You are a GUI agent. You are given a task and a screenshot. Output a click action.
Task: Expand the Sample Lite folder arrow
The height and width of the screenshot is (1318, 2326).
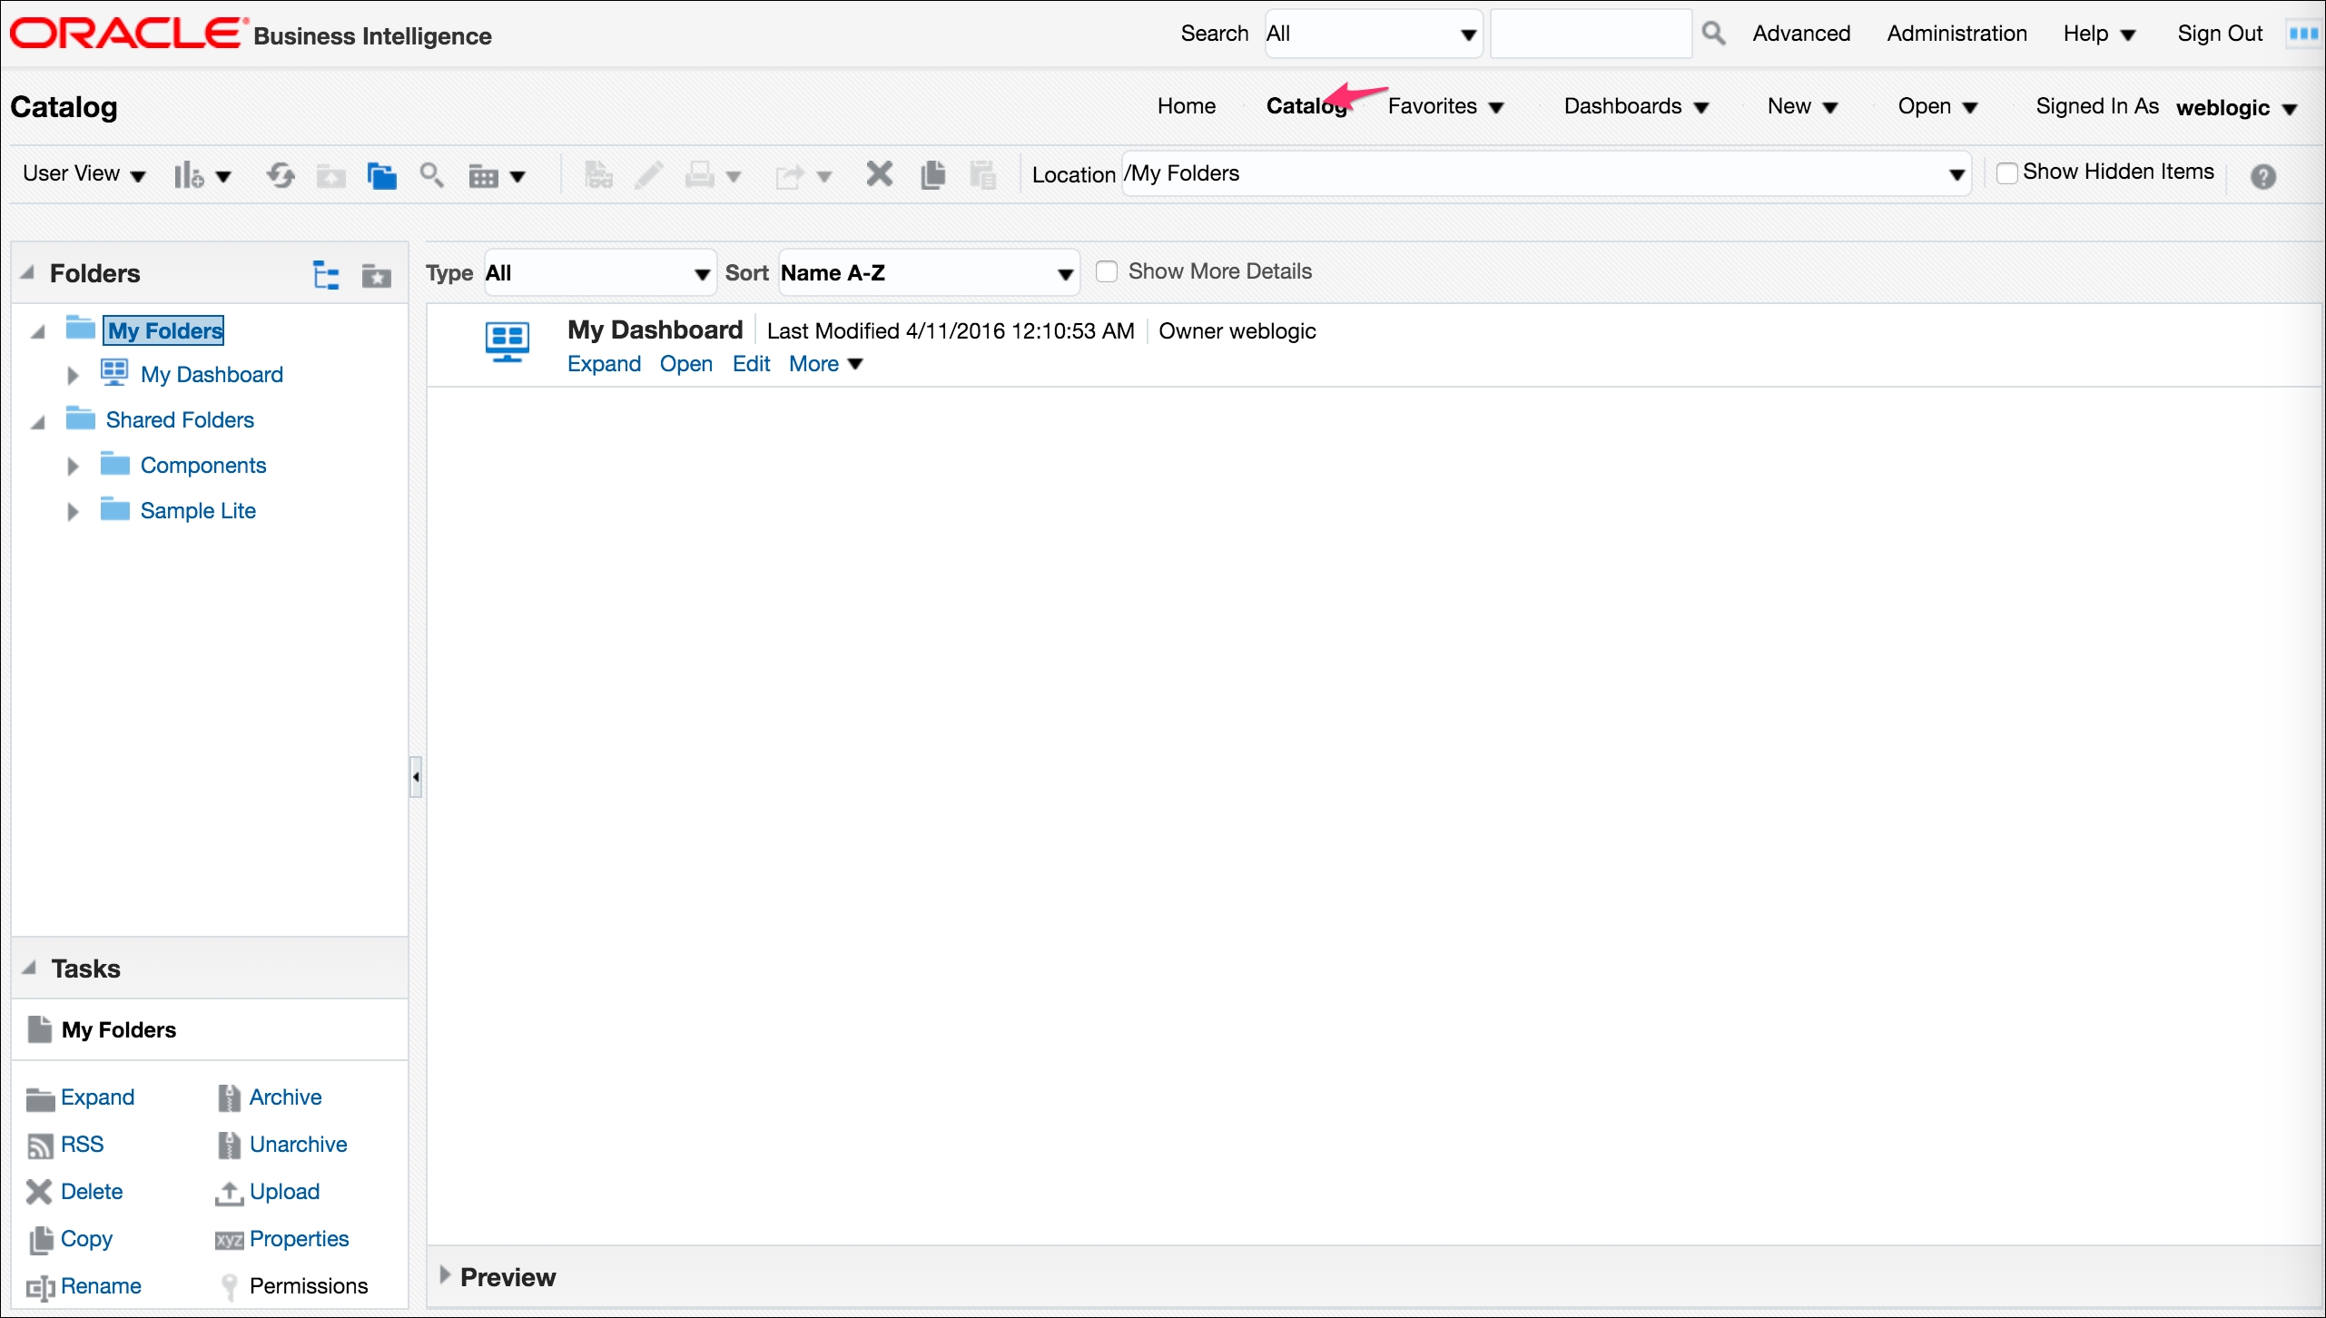(x=74, y=511)
